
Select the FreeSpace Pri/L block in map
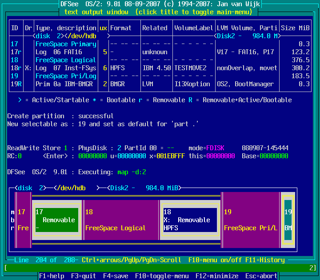(251, 220)
